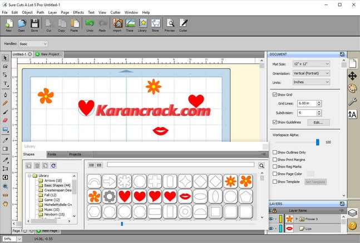Open the Mat Size dropdown
The width and height of the screenshot is (360, 243).
(x=312, y=64)
